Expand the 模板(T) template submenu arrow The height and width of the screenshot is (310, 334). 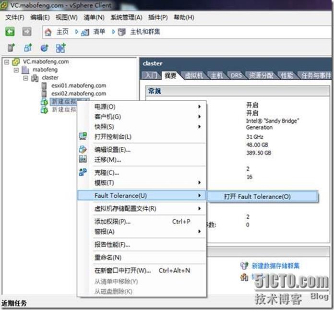pos(199,182)
